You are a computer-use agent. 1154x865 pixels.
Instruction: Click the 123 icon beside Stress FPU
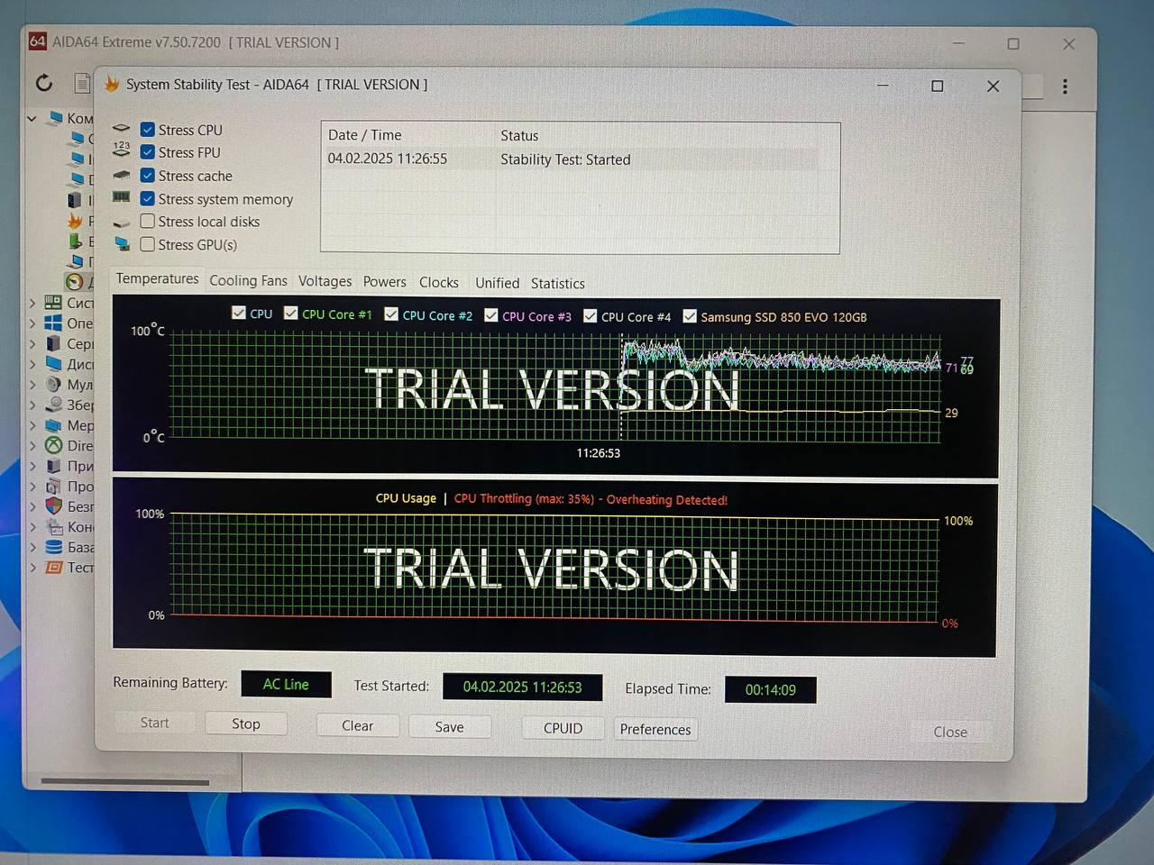[x=122, y=150]
